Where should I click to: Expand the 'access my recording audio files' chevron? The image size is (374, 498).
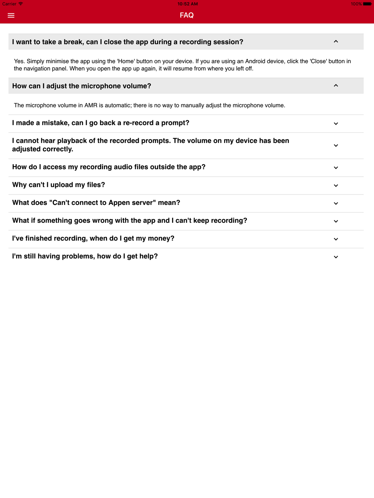(x=336, y=168)
